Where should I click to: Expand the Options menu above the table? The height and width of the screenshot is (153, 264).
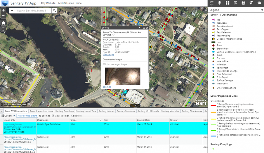8,115
